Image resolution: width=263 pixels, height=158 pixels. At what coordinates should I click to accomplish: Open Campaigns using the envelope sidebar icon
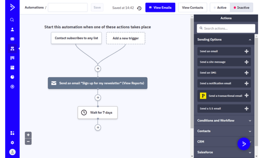(12, 39)
